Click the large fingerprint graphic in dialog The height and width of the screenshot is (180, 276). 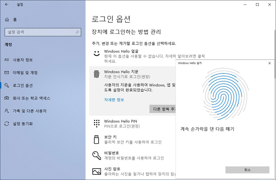click(225, 94)
